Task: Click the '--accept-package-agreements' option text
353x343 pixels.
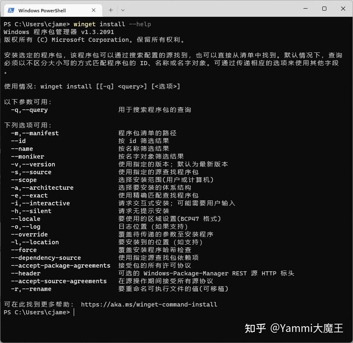Action: [61, 266]
